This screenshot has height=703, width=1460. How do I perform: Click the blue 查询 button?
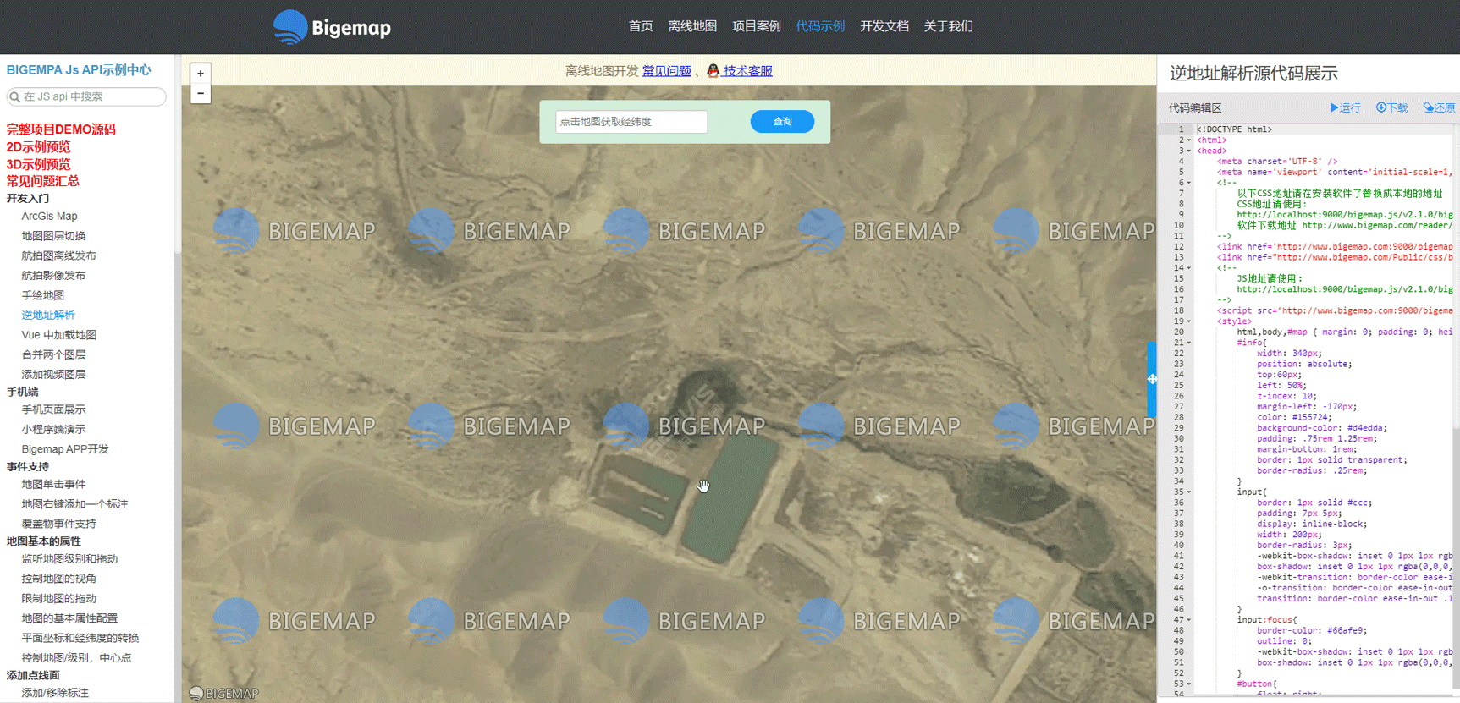[782, 122]
